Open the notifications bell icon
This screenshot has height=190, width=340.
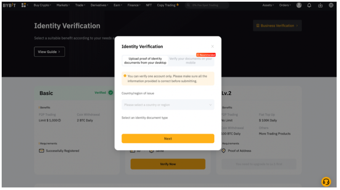(x=309, y=5)
